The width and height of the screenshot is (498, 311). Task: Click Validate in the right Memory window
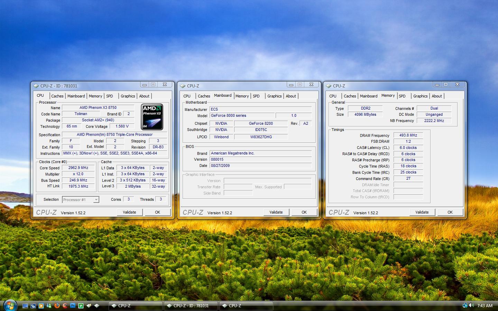(422, 212)
